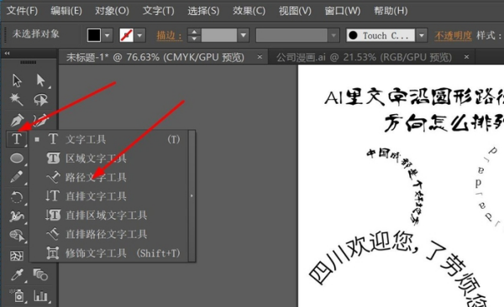Select the Mesh tool

tap(17, 256)
